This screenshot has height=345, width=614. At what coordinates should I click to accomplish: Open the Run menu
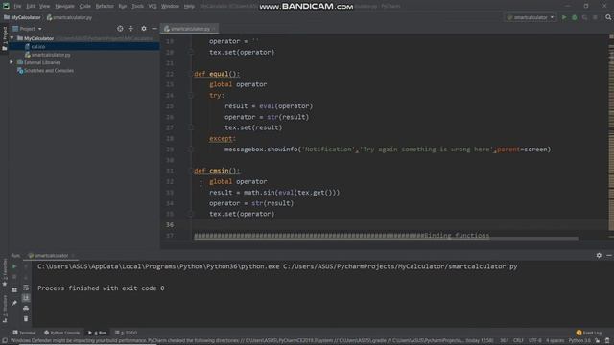pyautogui.click(x=123, y=6)
